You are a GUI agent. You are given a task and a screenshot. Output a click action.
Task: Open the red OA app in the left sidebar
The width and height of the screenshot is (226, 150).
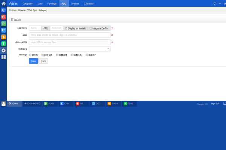click(3, 17)
